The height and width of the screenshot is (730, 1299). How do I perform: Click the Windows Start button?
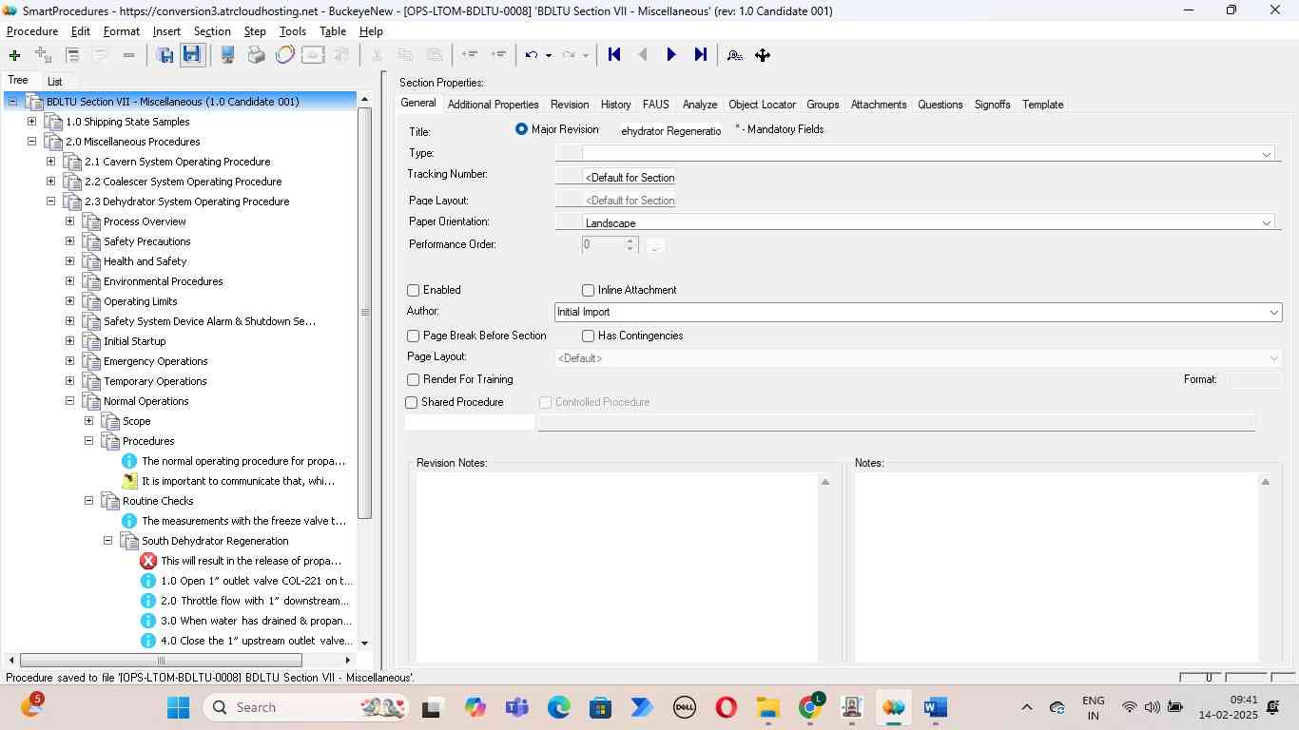[x=179, y=707]
